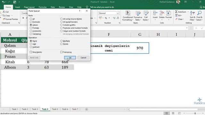Click zoom out minus button
This screenshot has width=205, height=115.
[184, 113]
